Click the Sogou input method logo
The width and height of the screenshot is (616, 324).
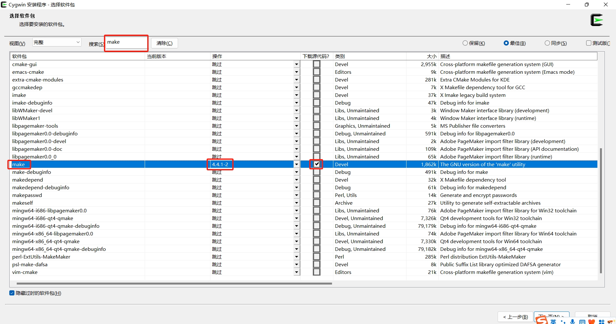point(542,320)
